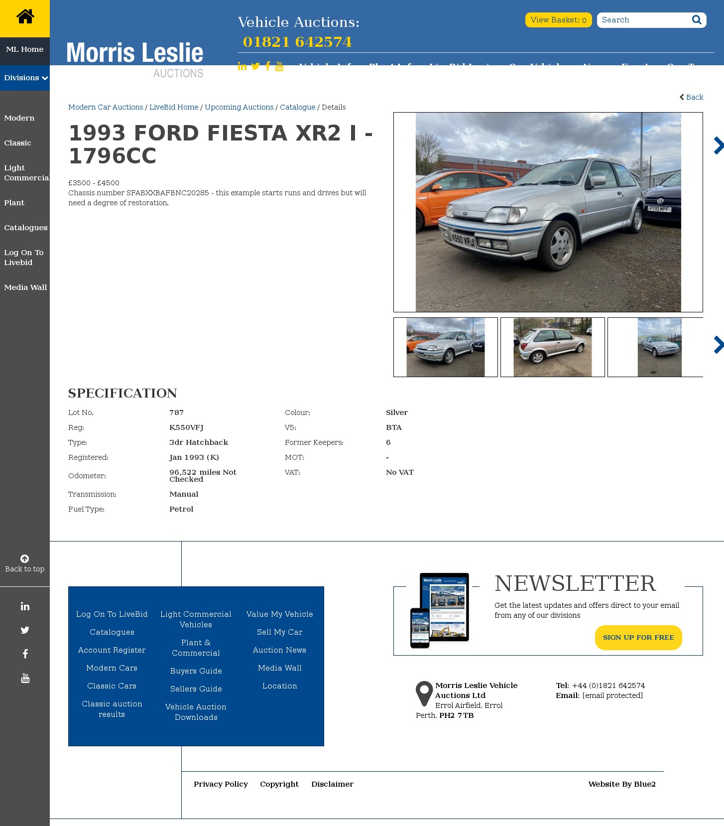Open Buyers Guide link
724x826 pixels.
(196, 671)
